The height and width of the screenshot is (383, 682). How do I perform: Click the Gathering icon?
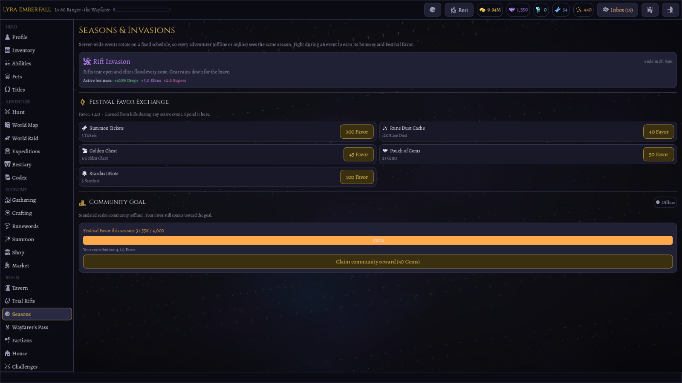point(7,200)
